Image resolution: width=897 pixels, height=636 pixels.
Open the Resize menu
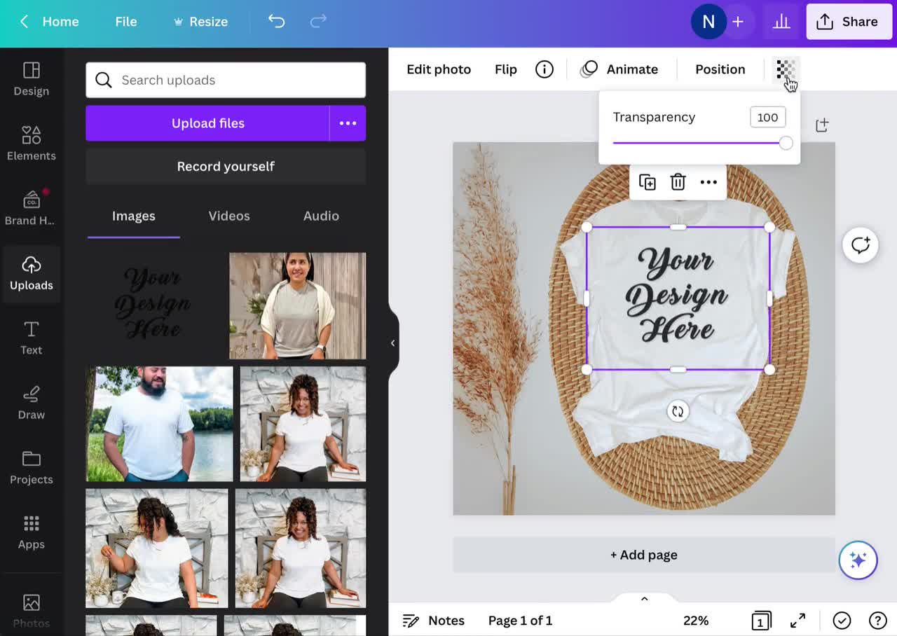(x=200, y=22)
